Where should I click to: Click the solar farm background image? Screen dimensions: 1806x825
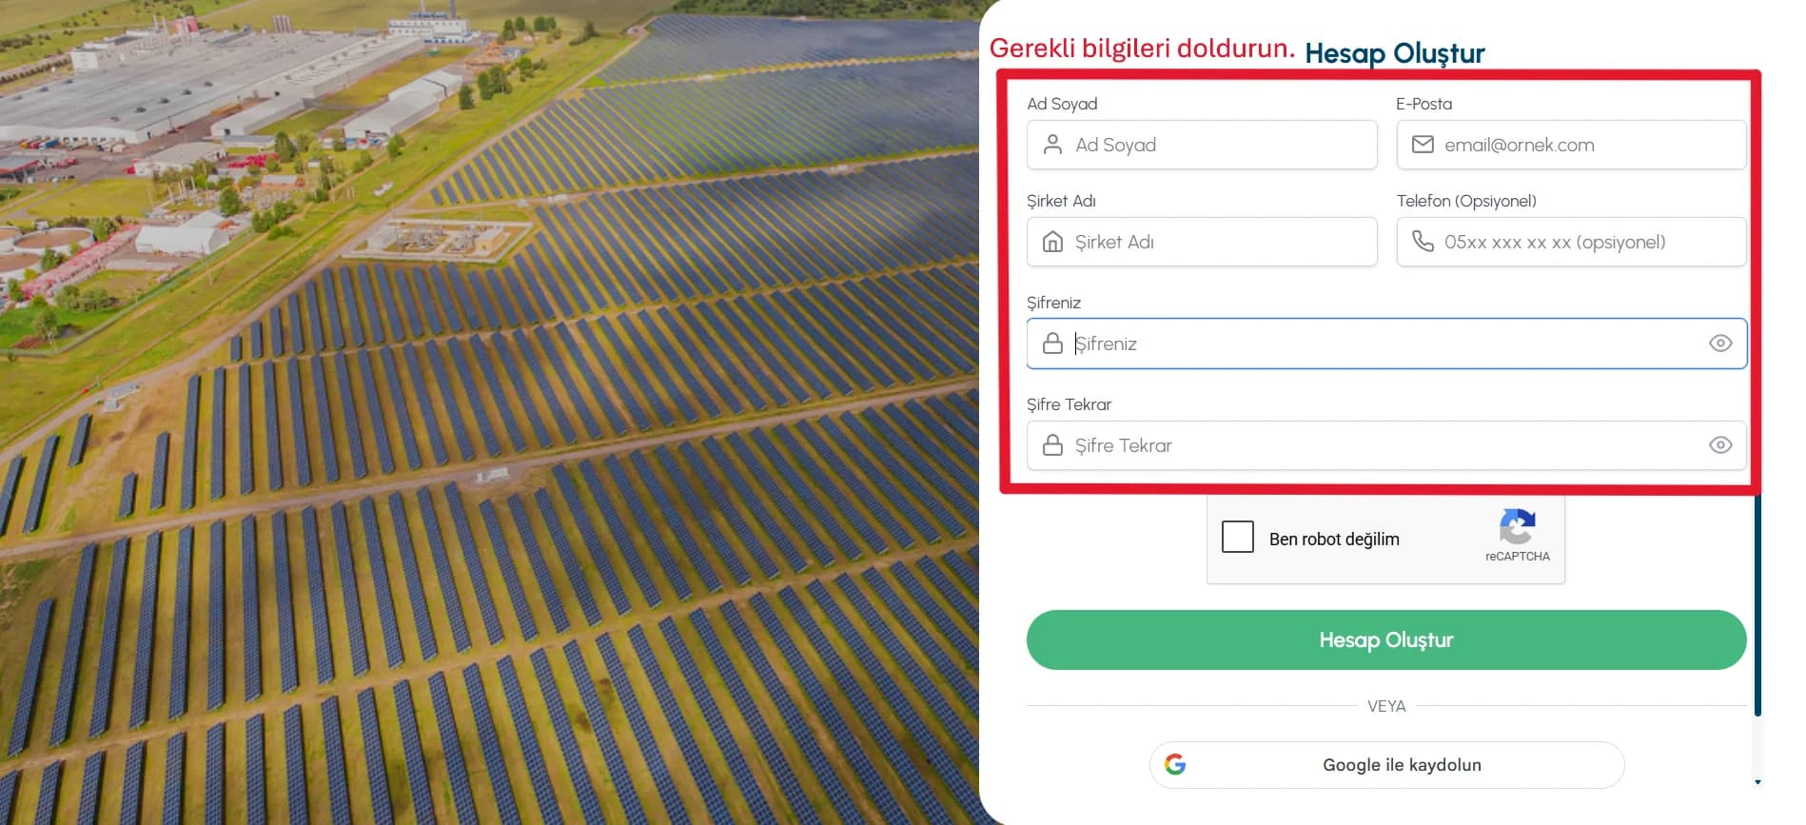tap(489, 412)
